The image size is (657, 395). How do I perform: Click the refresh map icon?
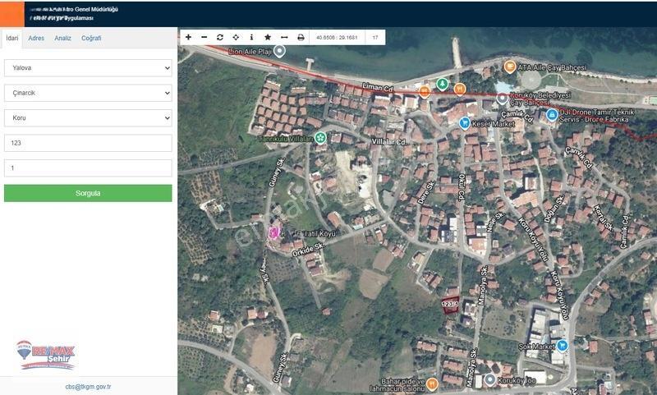[220, 37]
